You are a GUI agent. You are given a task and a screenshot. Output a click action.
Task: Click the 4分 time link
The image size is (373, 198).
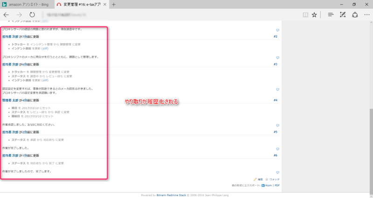click(x=25, y=100)
